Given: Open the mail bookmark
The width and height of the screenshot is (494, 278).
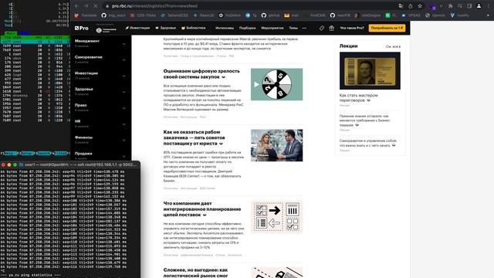Looking at the screenshot, I should pos(292,15).
